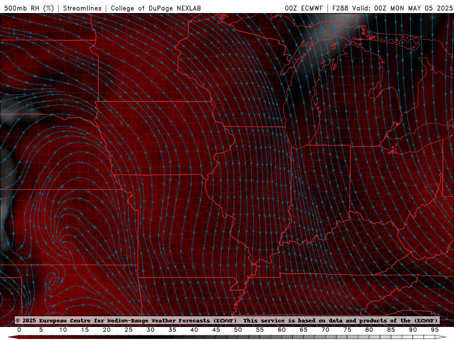The width and height of the screenshot is (454, 340).
Task: Click the '55' value on the colorbar scale
Action: (x=260, y=330)
